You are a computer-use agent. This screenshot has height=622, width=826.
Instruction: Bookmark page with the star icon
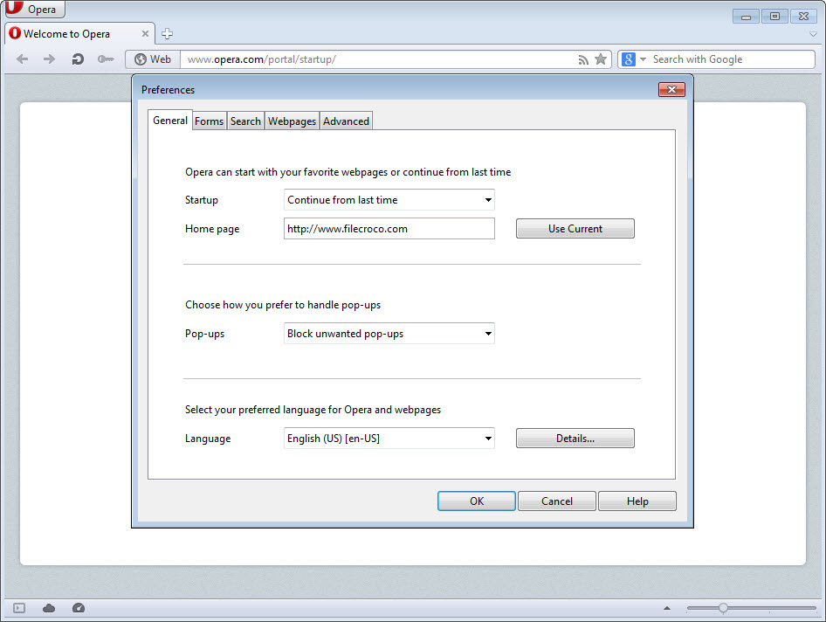[x=601, y=59]
